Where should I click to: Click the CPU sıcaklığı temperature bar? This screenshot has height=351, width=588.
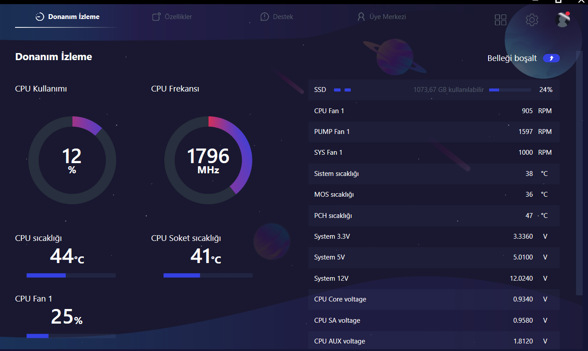tap(71, 275)
